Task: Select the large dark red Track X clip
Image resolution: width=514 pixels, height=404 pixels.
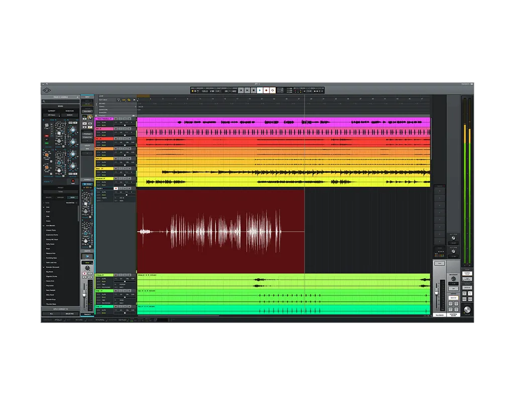Action: click(221, 231)
